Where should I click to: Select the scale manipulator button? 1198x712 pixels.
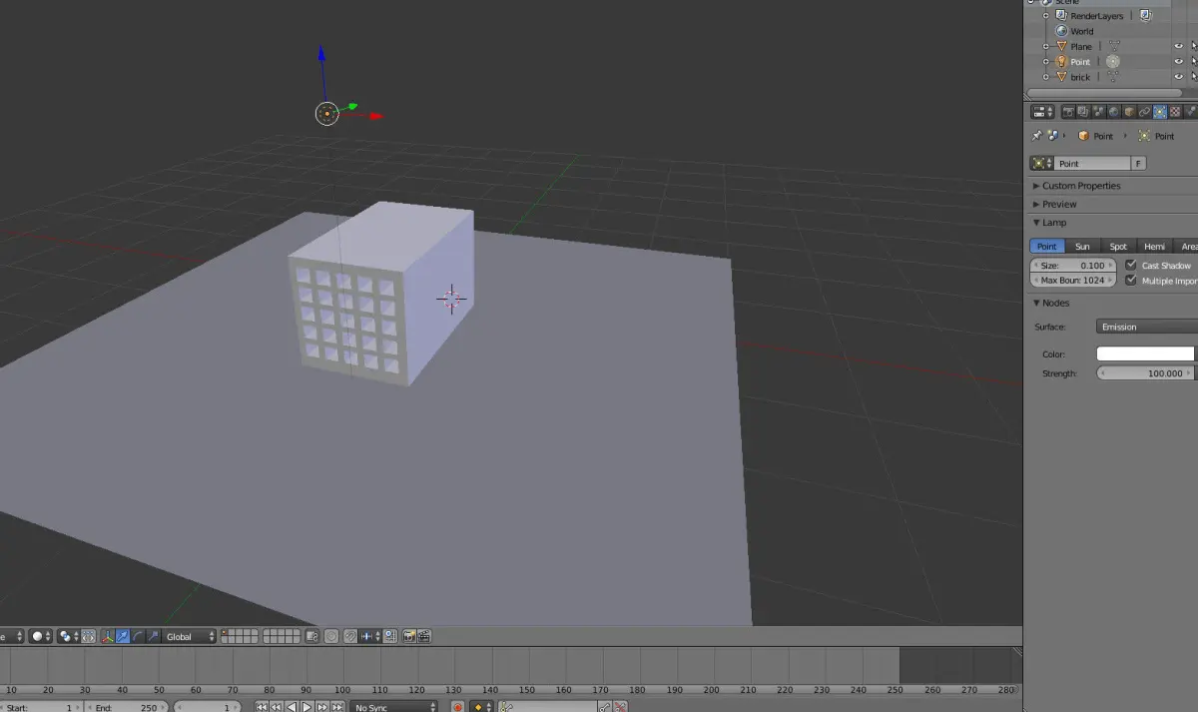point(153,636)
